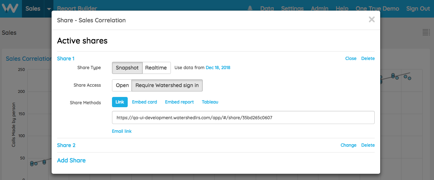434x180 pixels.
Task: Expand the Share 2 heading
Action: pyautogui.click(x=66, y=145)
